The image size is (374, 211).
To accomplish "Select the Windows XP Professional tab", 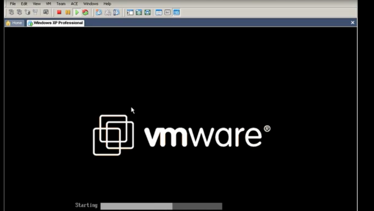I will (55, 23).
